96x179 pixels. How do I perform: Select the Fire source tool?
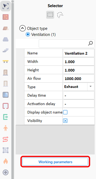pyautogui.click(x=6, y=161)
